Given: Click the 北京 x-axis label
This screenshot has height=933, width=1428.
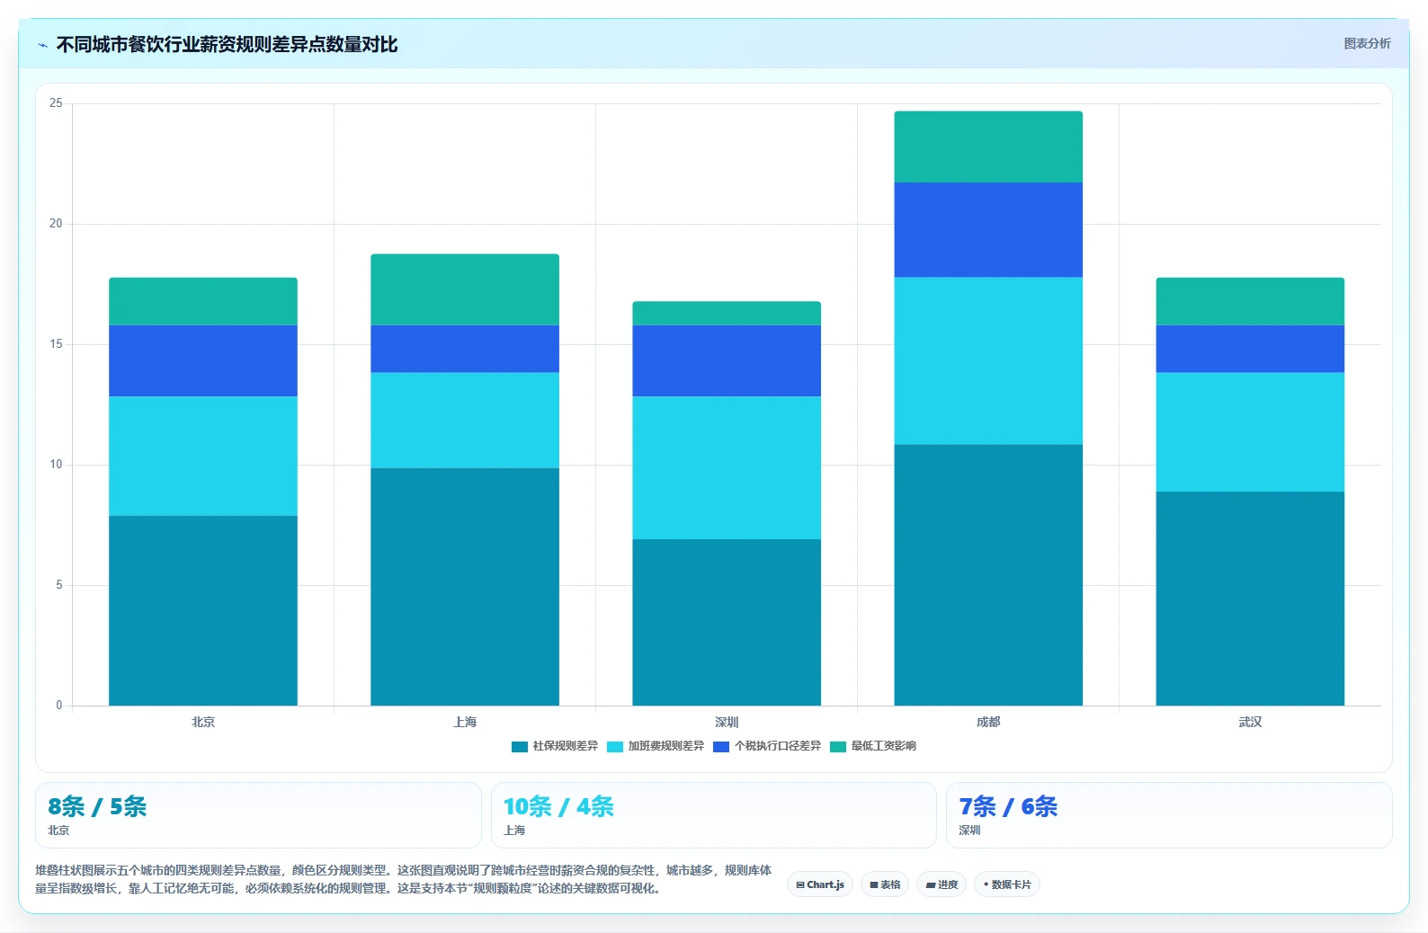Looking at the screenshot, I should point(203,722).
